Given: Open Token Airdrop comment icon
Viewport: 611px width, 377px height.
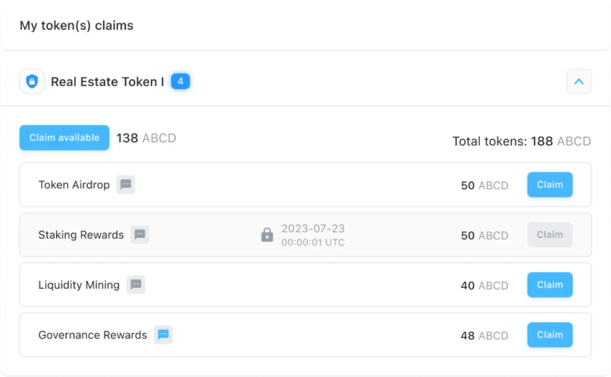Looking at the screenshot, I should click(x=126, y=185).
